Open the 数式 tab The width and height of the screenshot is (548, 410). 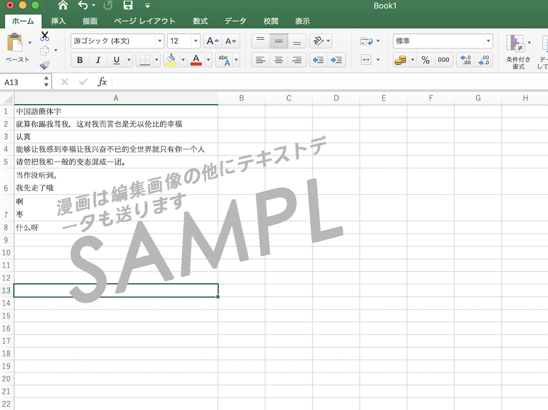point(200,21)
